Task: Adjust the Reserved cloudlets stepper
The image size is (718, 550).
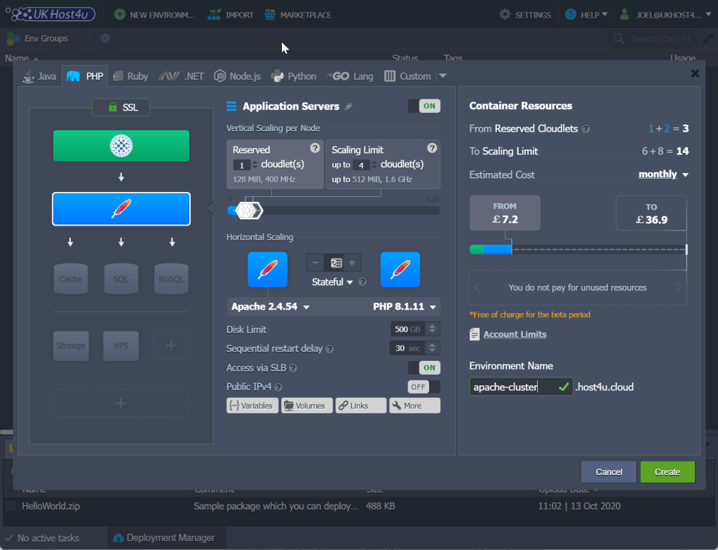Action: (255, 164)
